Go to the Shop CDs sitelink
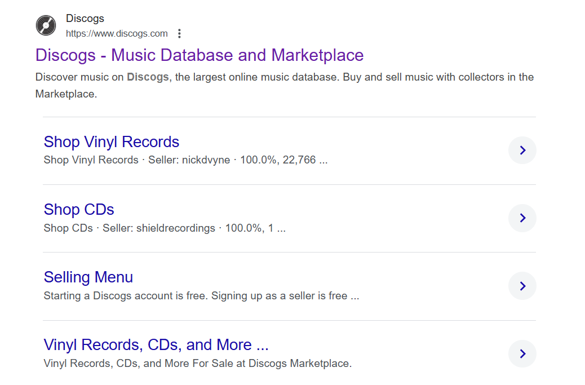 [79, 210]
